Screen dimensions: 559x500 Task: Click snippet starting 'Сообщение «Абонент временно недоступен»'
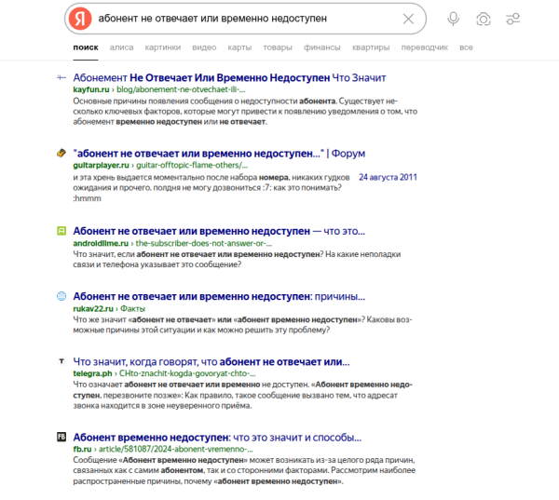click(x=244, y=470)
